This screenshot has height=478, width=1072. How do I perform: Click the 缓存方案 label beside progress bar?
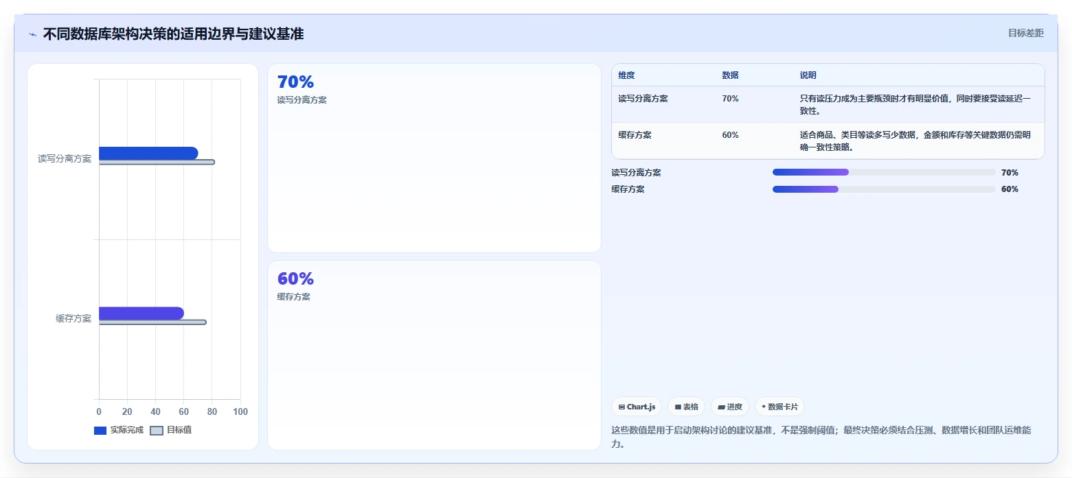click(x=628, y=189)
